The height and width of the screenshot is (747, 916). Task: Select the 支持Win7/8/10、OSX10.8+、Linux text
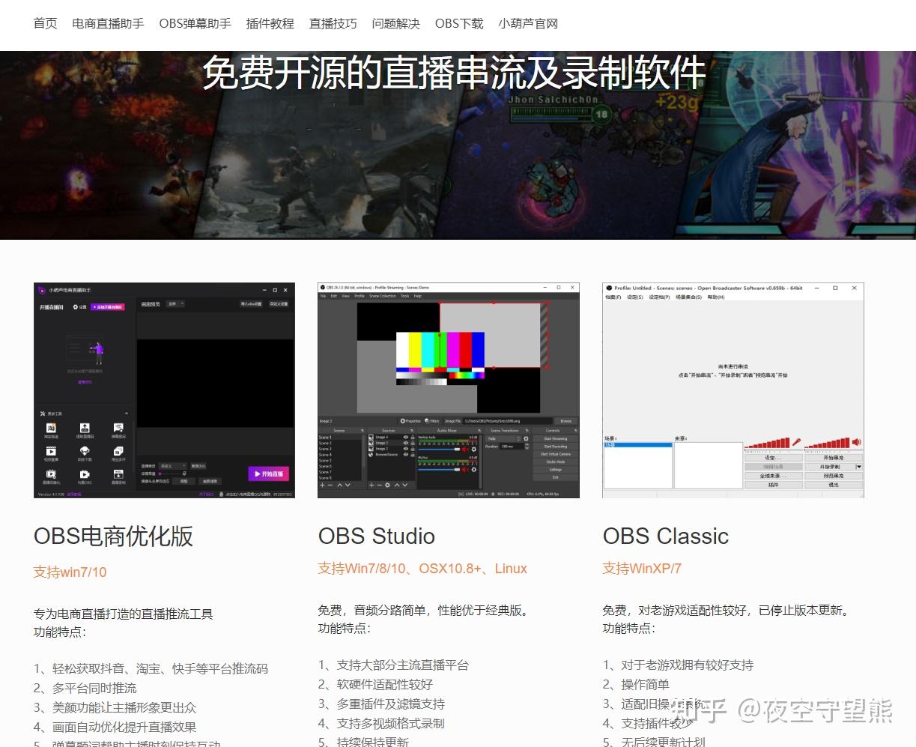click(x=422, y=569)
